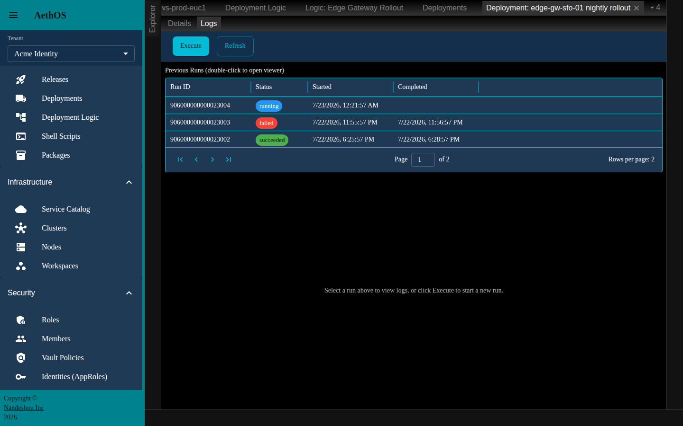Open the Acme Identity tenant dropdown

point(71,54)
